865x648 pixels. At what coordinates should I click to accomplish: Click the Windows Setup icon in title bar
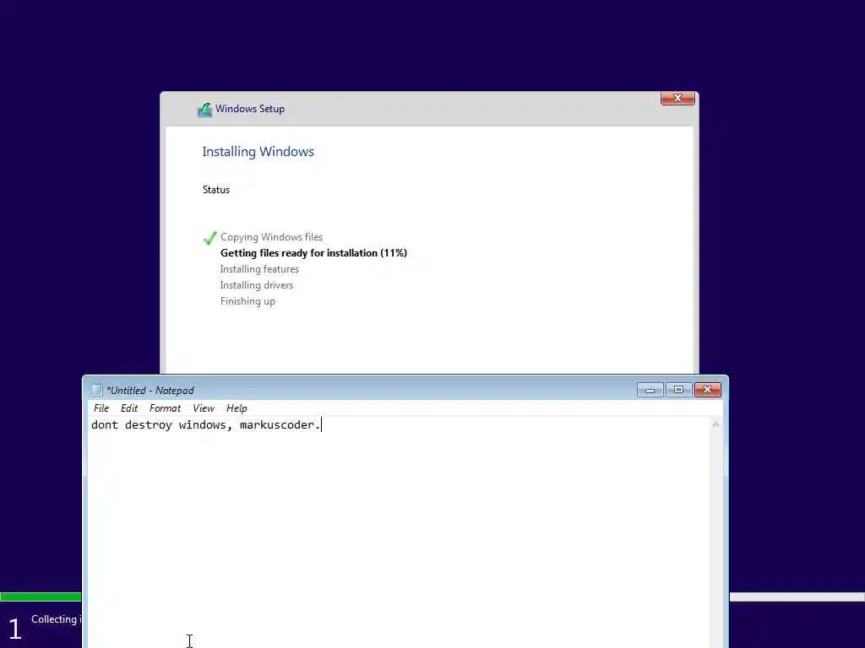pos(204,110)
